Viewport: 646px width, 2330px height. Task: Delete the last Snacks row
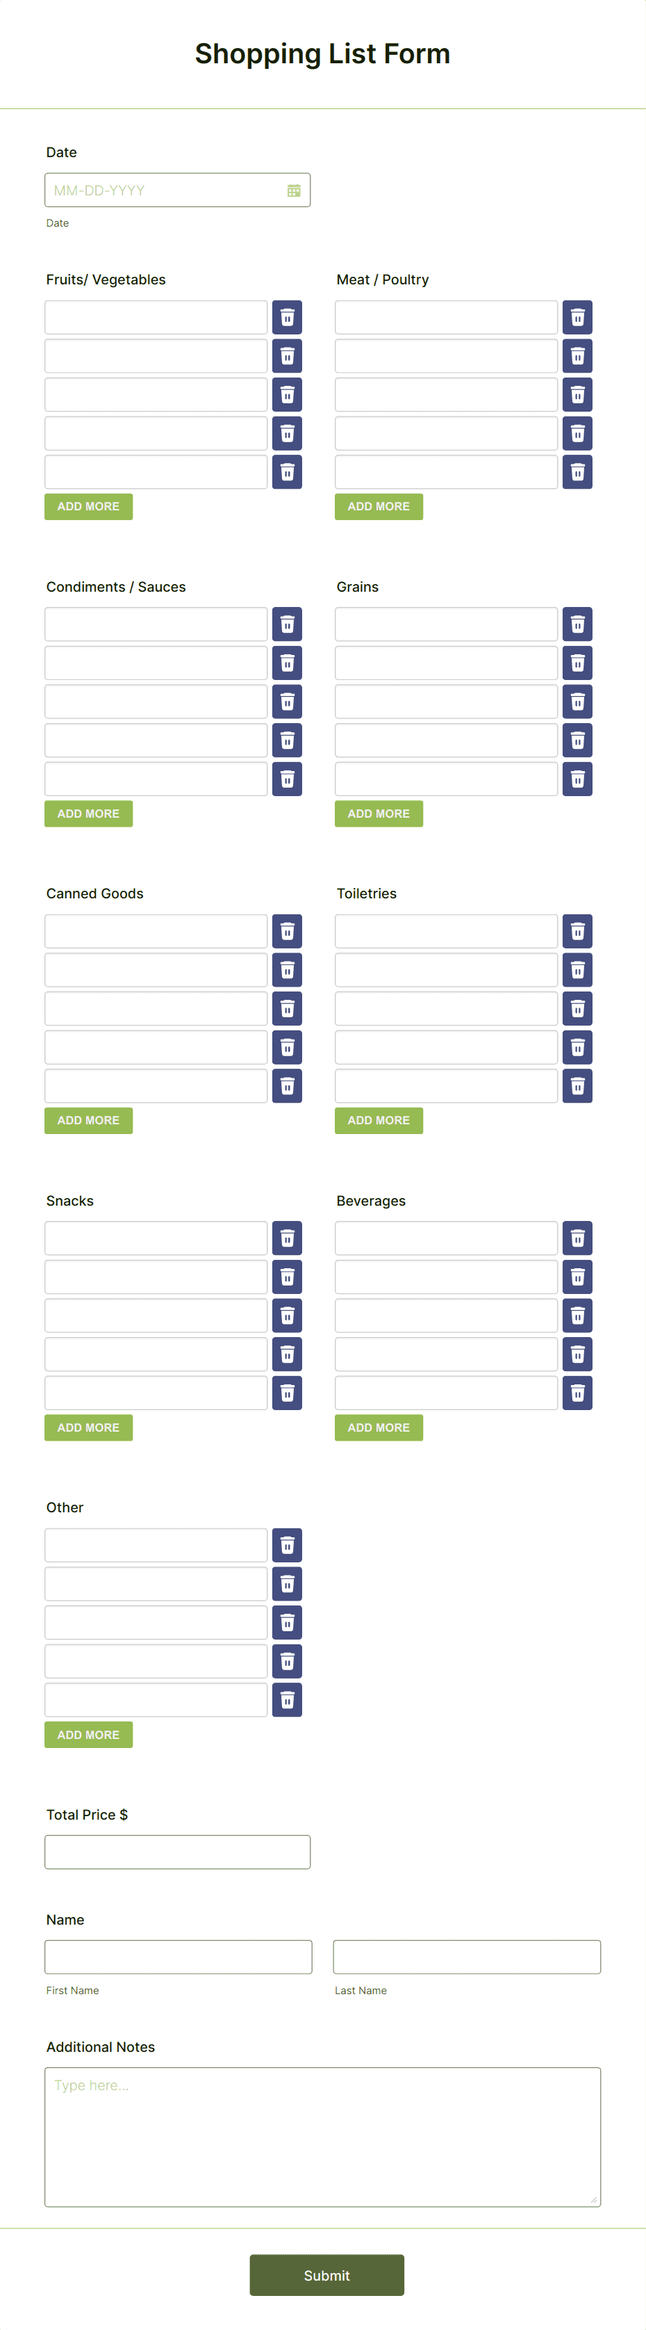pos(286,1392)
